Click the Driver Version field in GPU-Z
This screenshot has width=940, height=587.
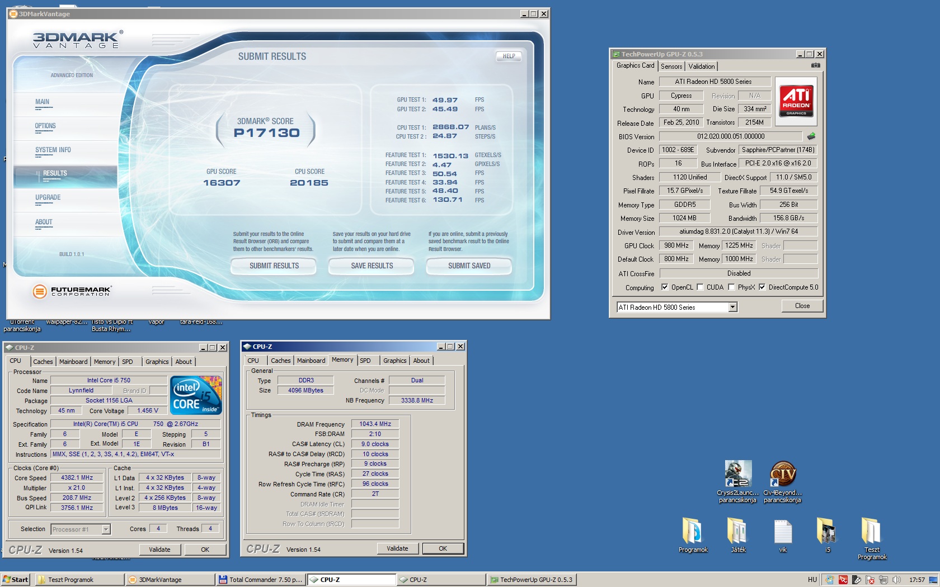pos(739,231)
